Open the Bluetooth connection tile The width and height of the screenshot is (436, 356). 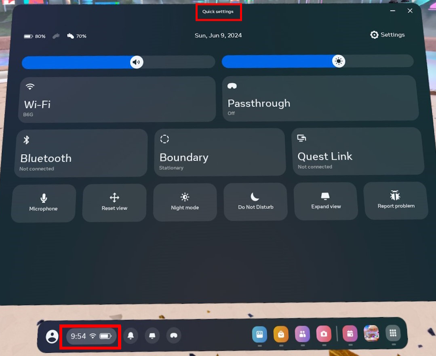81,153
